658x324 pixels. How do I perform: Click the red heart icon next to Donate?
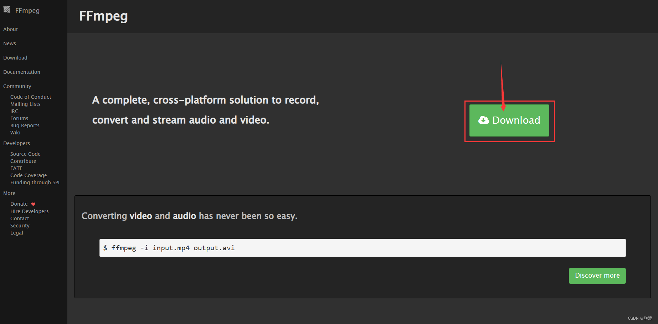coord(33,204)
